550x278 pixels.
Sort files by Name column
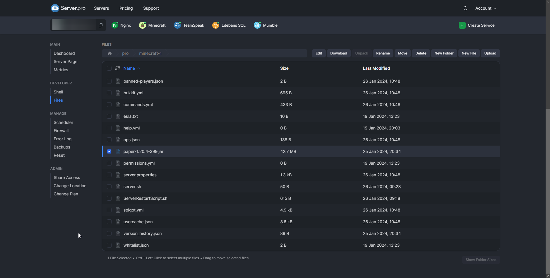132,68
